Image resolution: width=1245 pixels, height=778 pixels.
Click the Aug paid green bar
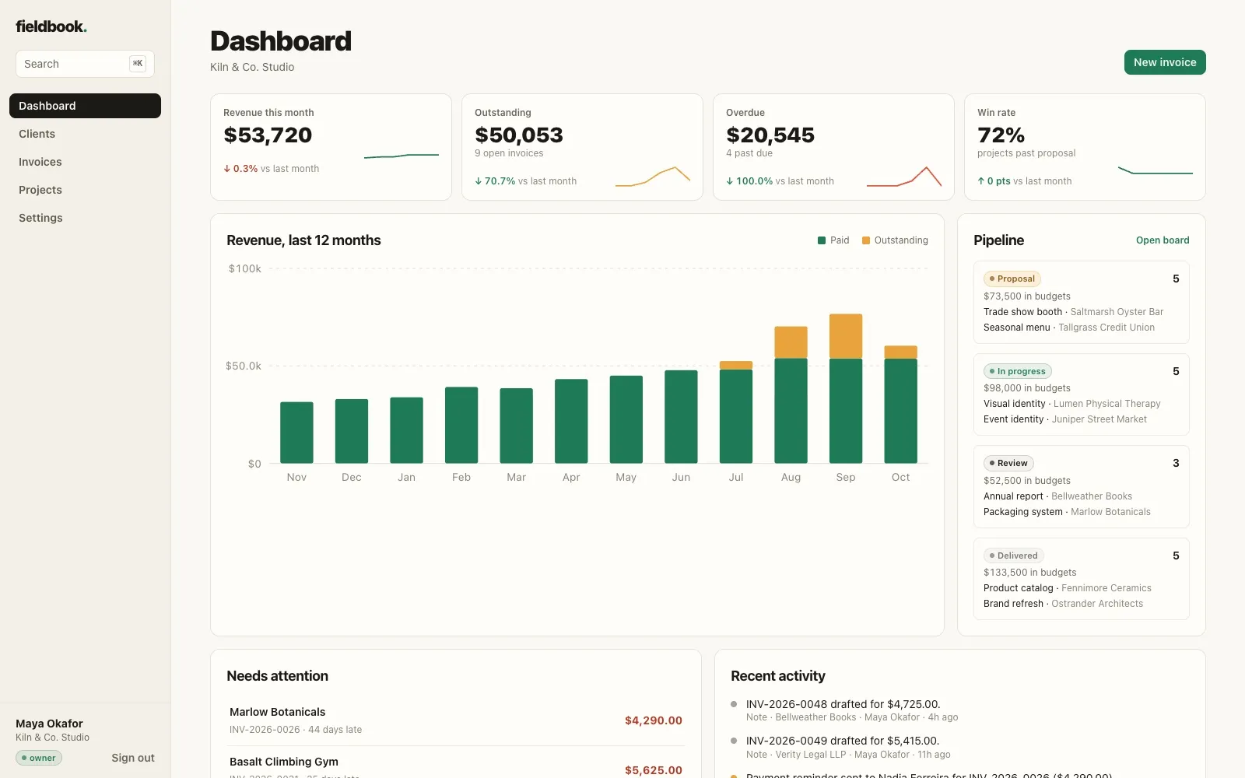point(791,411)
